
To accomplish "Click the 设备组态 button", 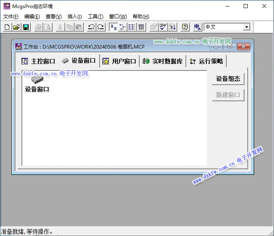I will [x=228, y=79].
